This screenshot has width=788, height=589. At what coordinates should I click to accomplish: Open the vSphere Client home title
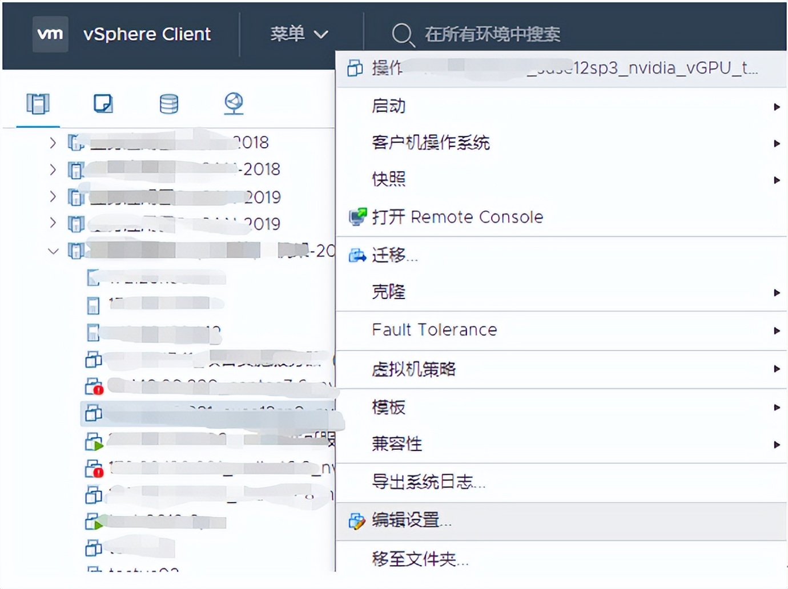click(147, 34)
